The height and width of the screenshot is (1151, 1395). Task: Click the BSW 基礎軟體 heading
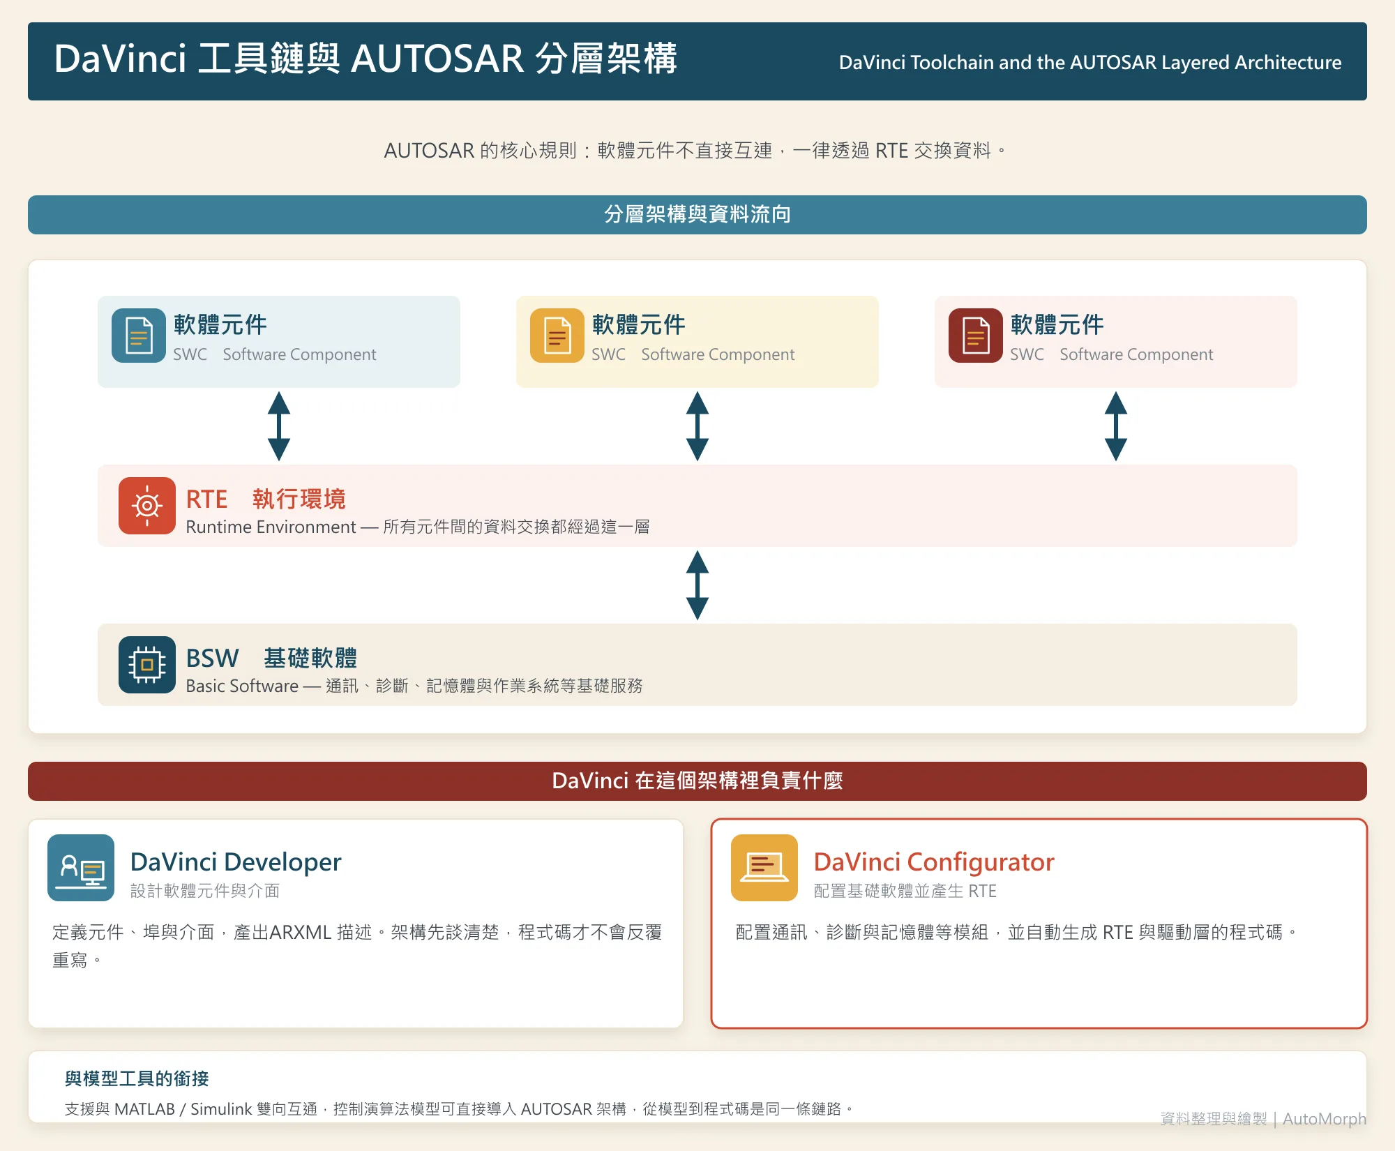pos(271,659)
